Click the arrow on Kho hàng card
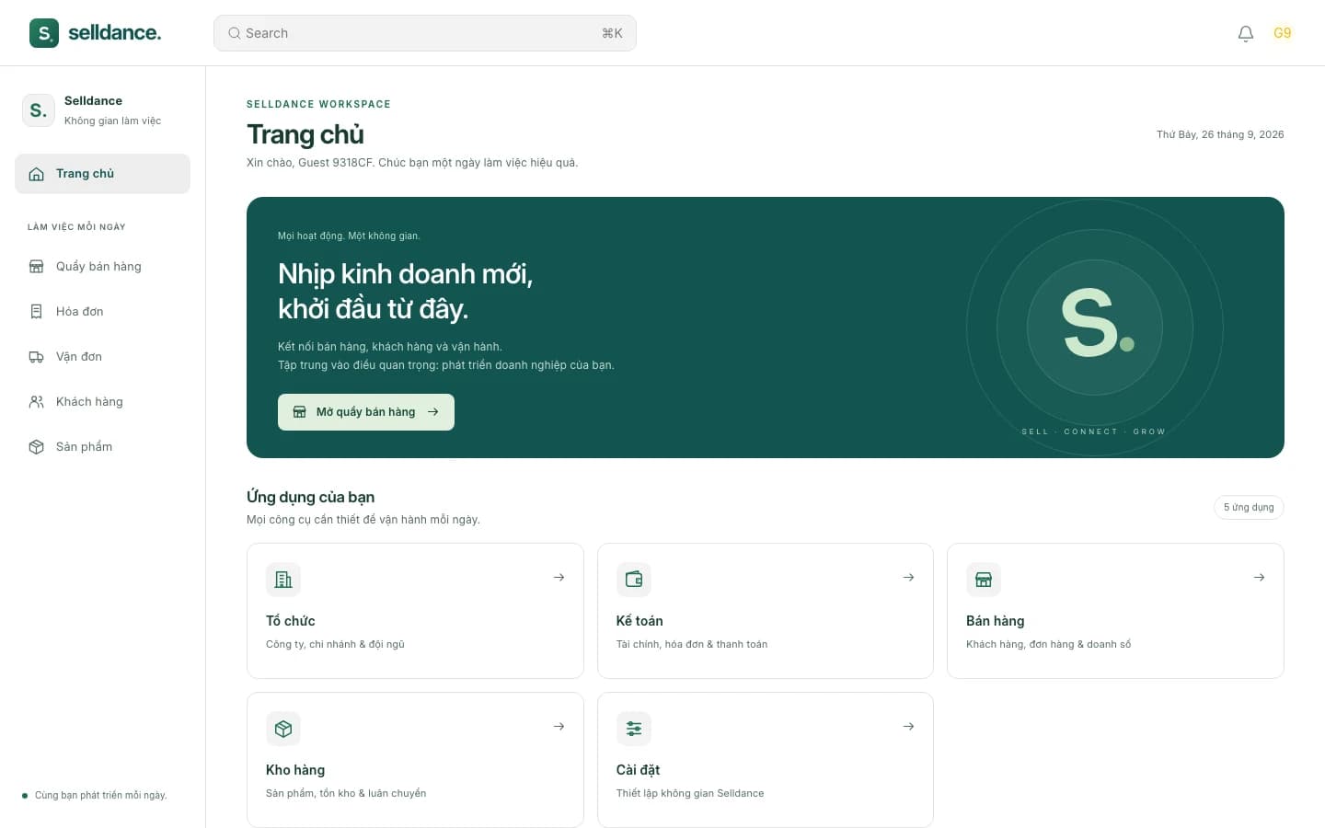This screenshot has height=828, width=1325. pyautogui.click(x=559, y=727)
